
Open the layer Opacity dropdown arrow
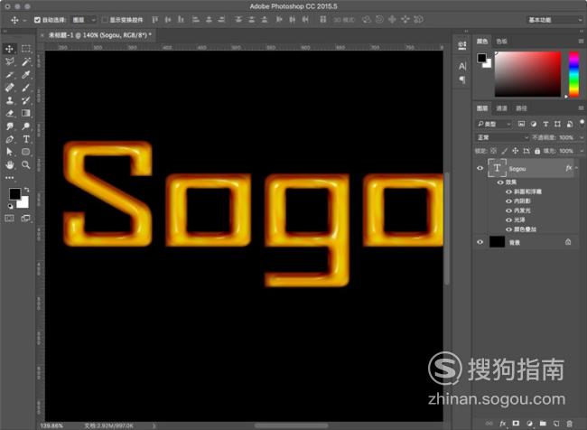(x=582, y=137)
